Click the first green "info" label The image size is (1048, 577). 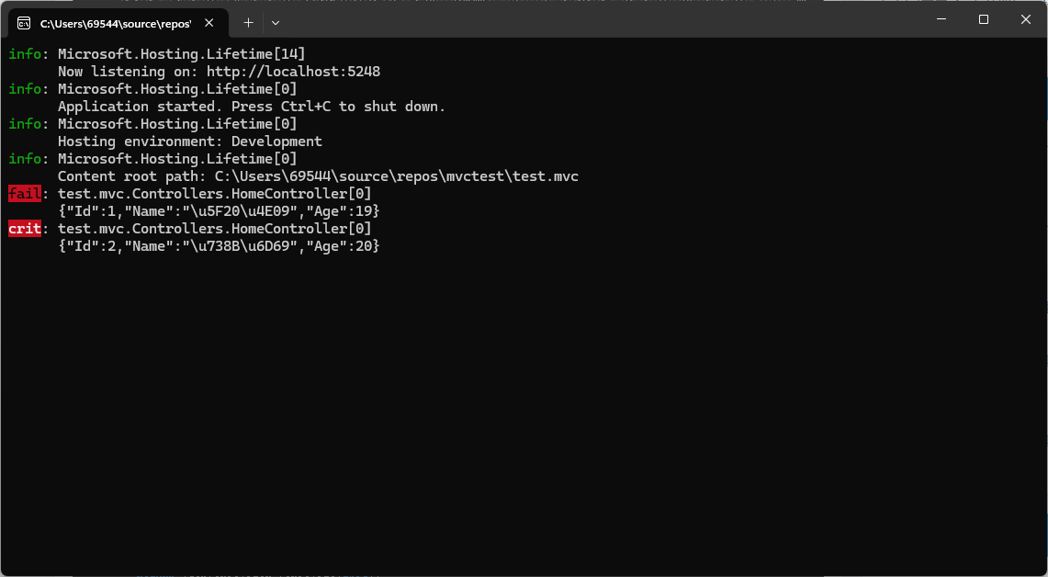pos(25,54)
